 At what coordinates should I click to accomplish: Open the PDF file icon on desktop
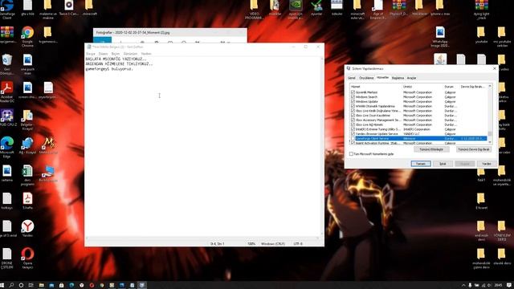click(x=27, y=201)
